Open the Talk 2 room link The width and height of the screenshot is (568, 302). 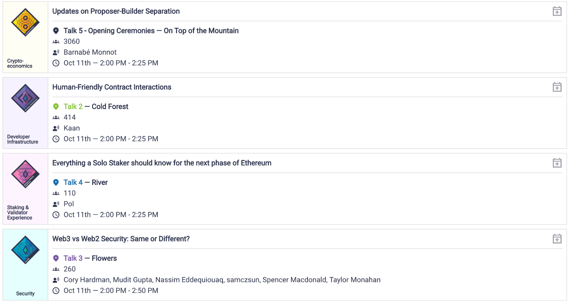click(73, 106)
